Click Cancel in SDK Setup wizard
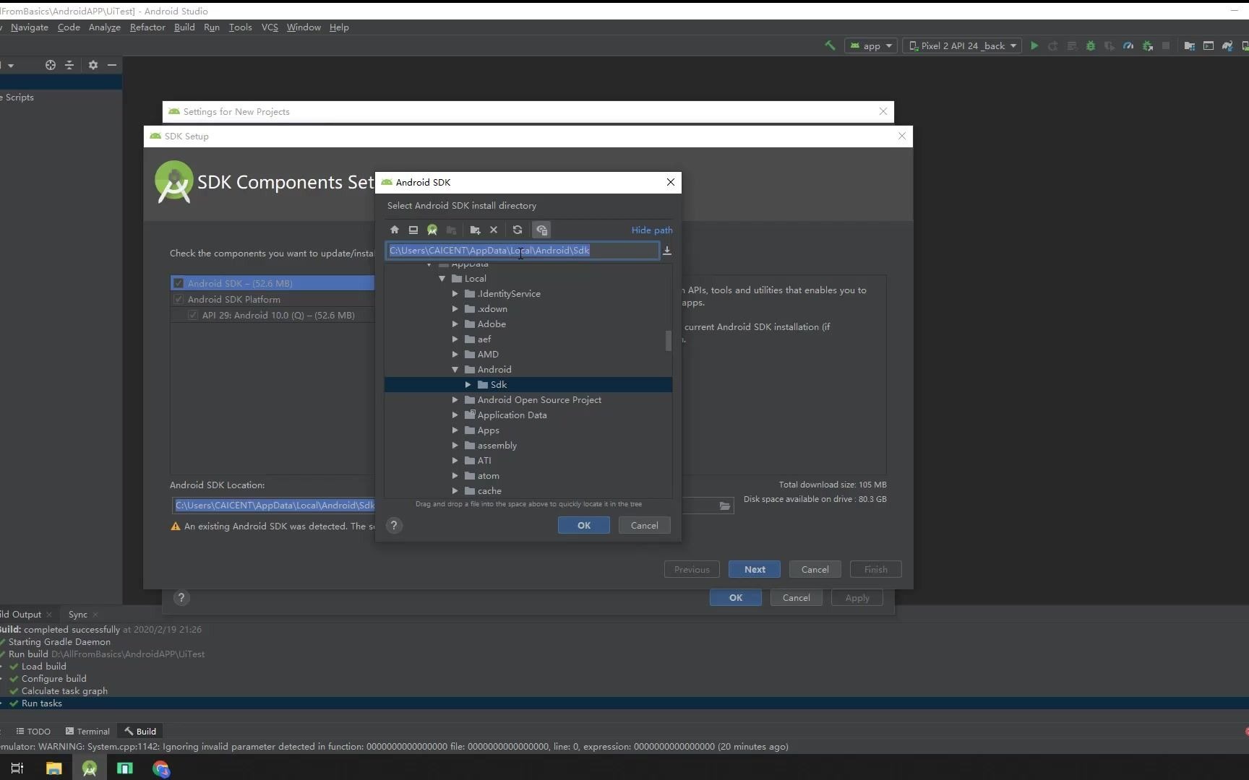The height and width of the screenshot is (780, 1249). coord(815,570)
